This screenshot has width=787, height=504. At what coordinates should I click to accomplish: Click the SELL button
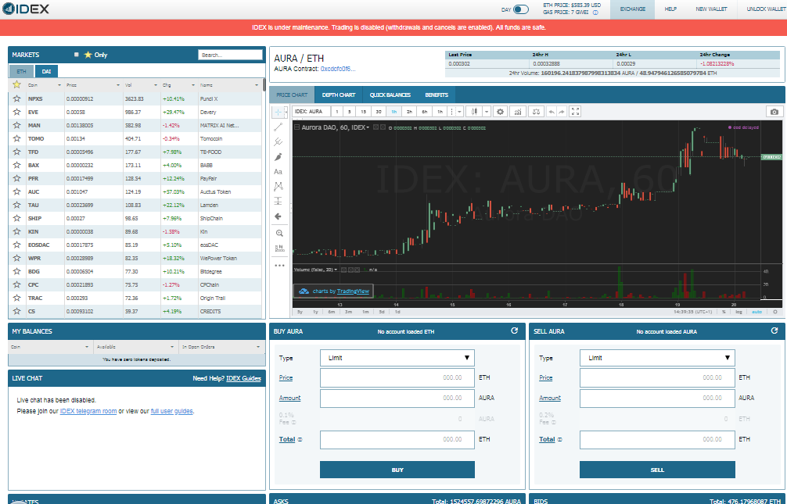coord(657,470)
